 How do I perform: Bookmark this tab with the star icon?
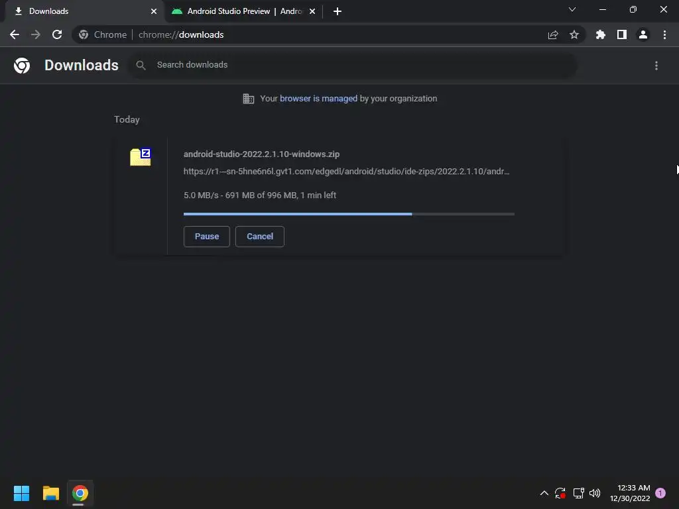(574, 34)
